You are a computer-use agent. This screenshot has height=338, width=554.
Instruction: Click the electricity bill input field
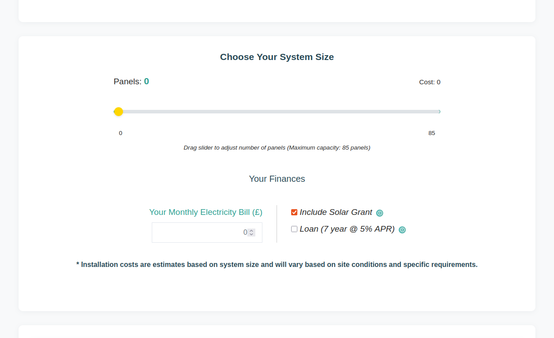(204, 232)
